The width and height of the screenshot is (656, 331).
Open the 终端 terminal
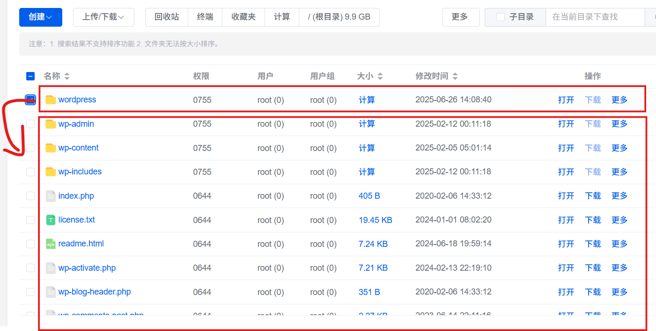[205, 17]
